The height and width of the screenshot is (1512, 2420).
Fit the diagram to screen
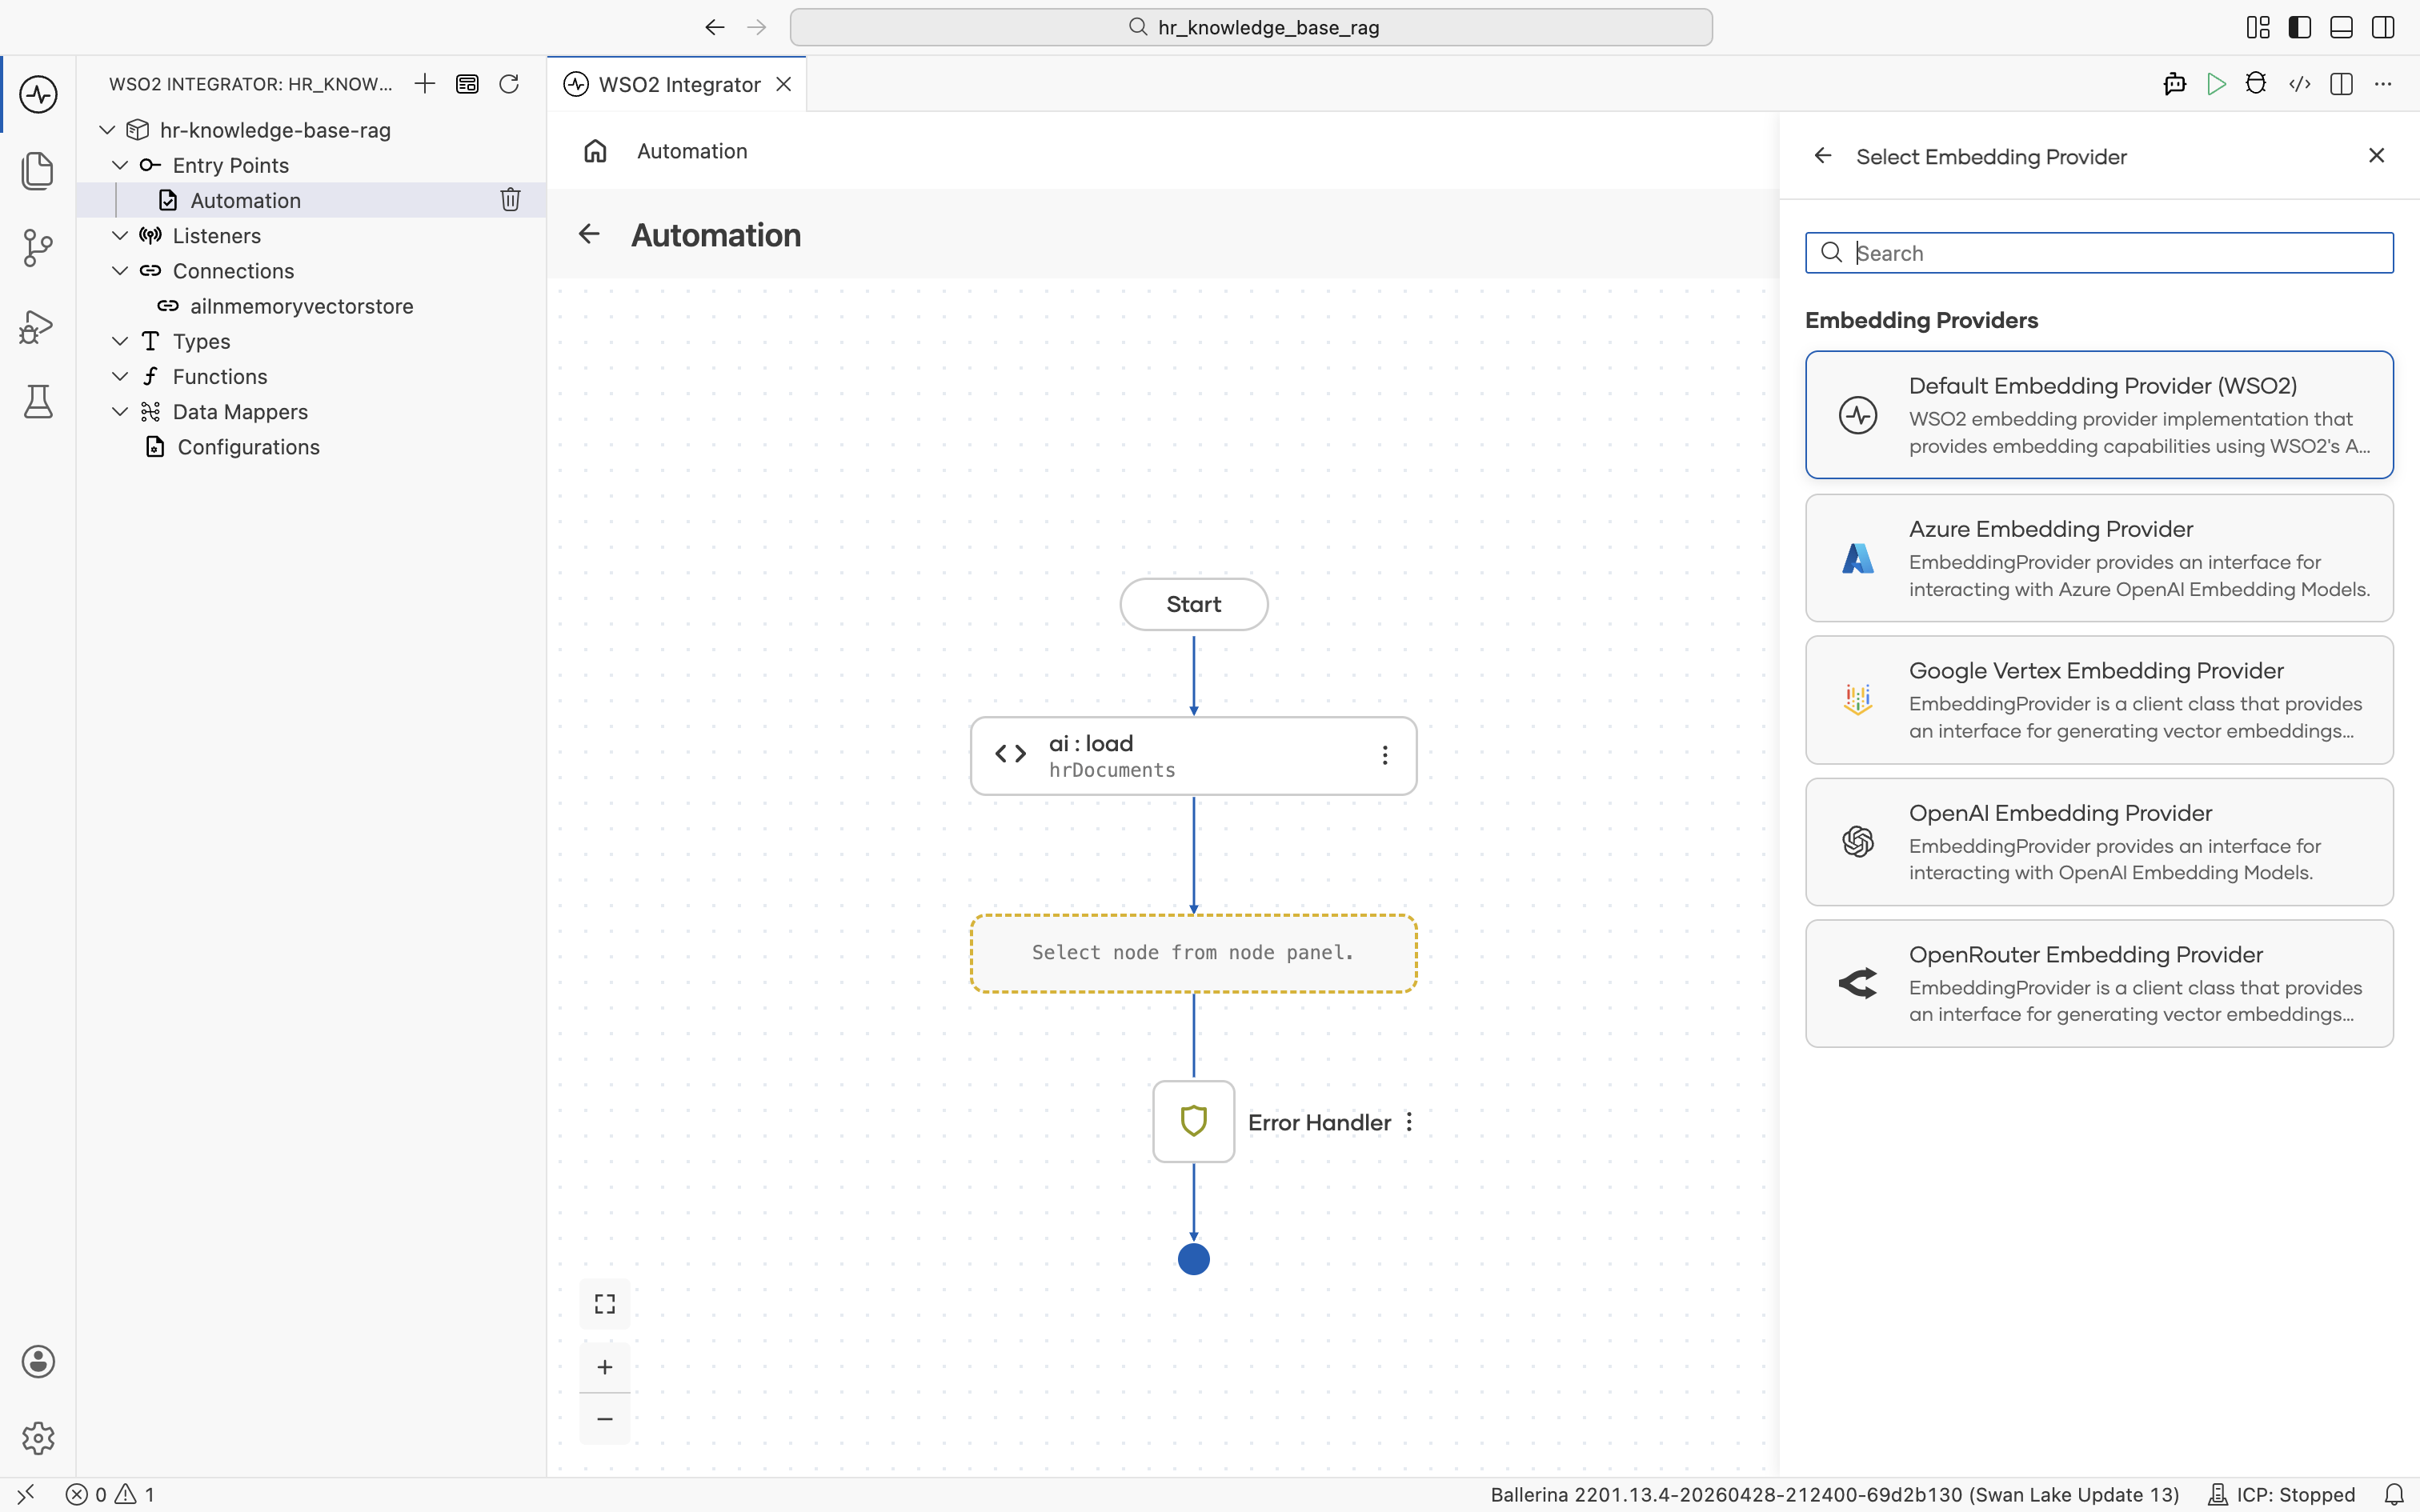pyautogui.click(x=605, y=1304)
